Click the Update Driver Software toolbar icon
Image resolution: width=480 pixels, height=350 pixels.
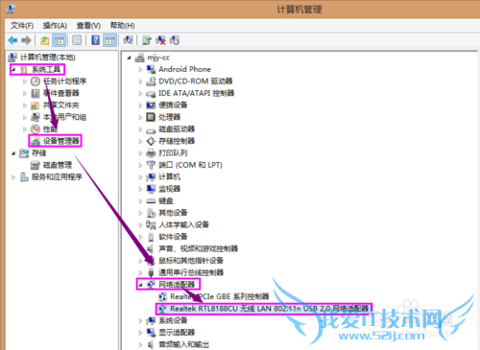pos(147,40)
